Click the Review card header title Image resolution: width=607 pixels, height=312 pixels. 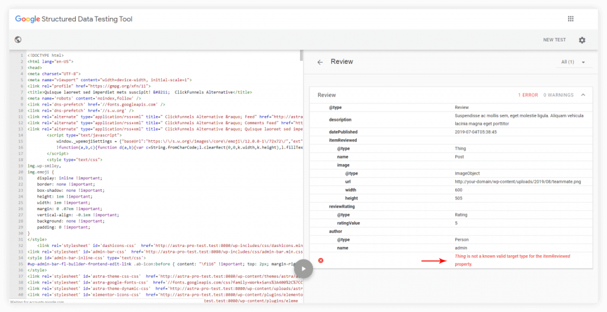click(327, 95)
